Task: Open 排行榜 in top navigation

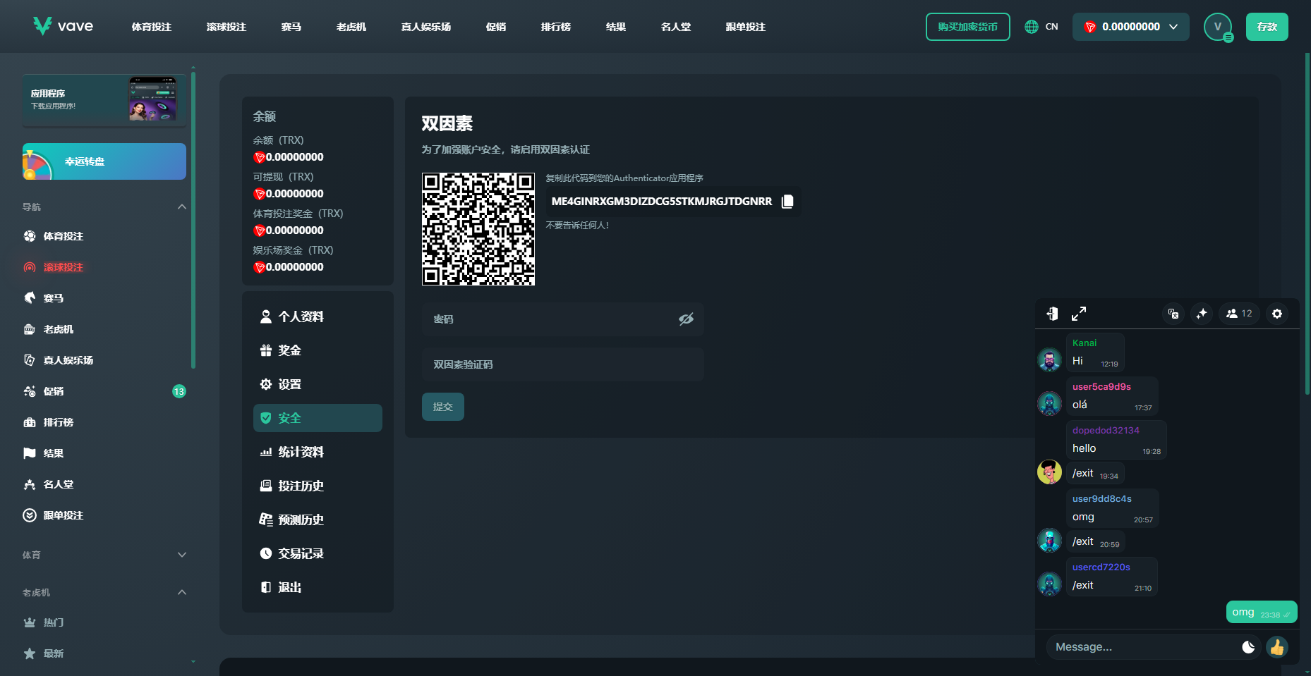Action: tap(556, 27)
